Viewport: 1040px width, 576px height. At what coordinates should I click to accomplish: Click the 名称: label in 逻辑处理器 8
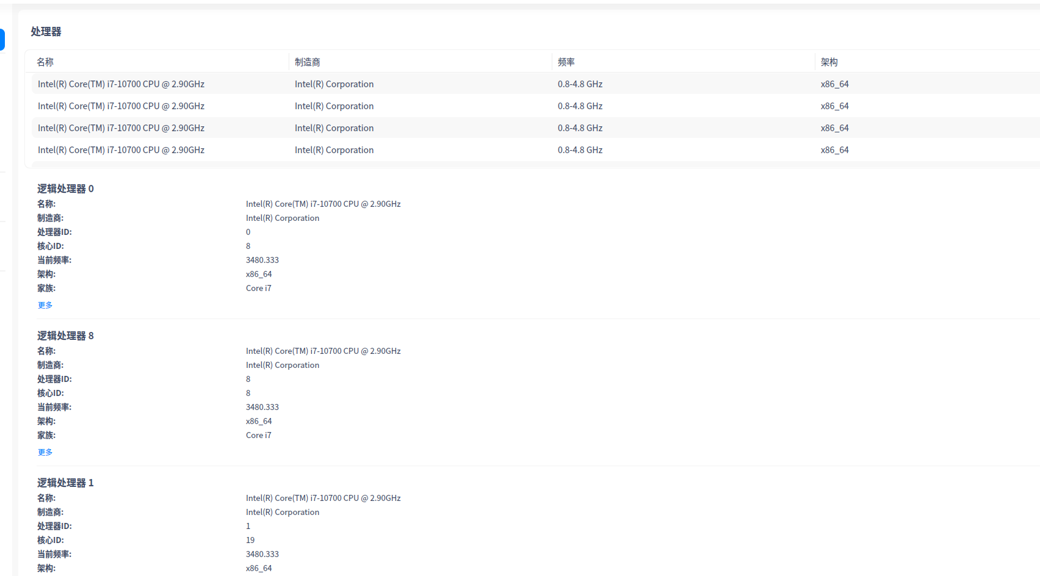click(46, 351)
